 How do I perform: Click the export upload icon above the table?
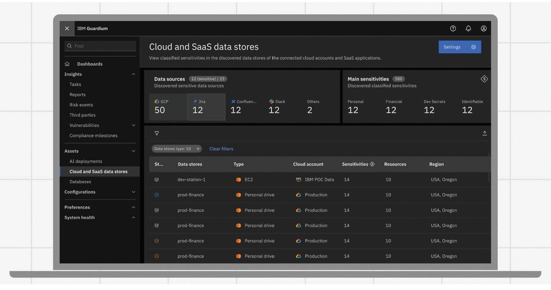click(x=485, y=134)
